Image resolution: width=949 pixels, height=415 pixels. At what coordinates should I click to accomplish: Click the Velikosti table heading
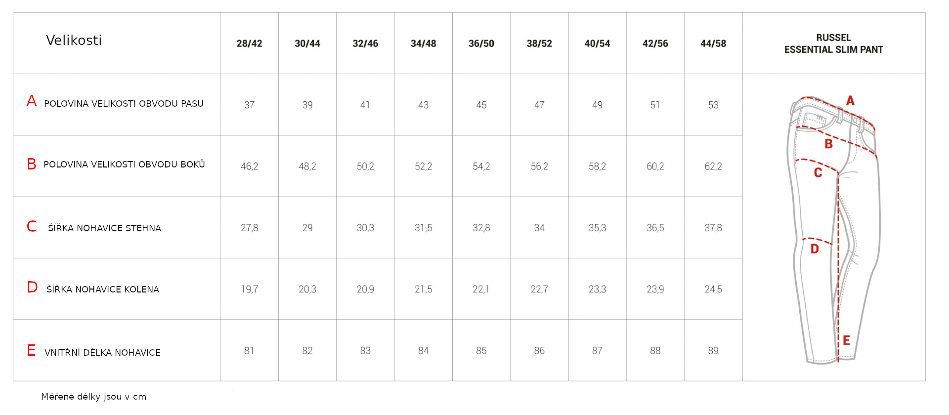click(x=74, y=40)
